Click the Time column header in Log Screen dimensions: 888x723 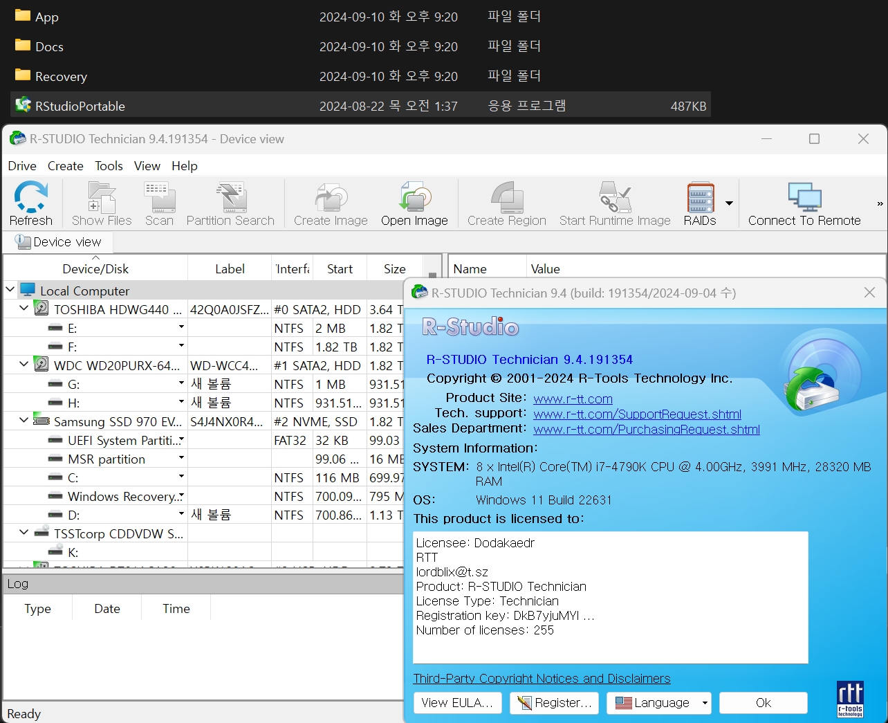[x=176, y=609]
